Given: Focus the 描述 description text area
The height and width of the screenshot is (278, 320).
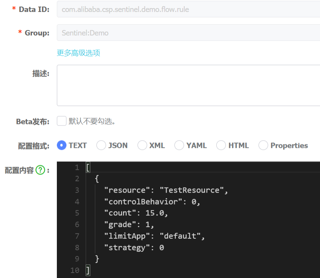Looking at the screenshot, I should (188, 85).
